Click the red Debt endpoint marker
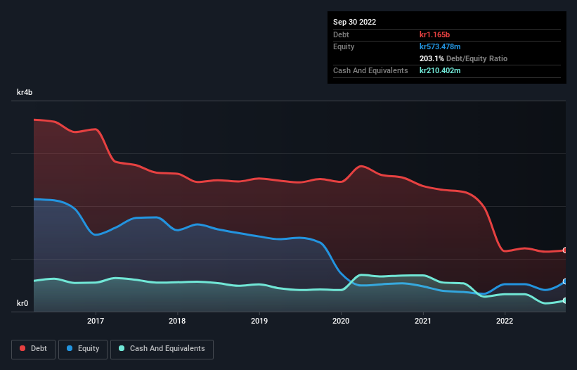This screenshot has height=370, width=577. 565,250
